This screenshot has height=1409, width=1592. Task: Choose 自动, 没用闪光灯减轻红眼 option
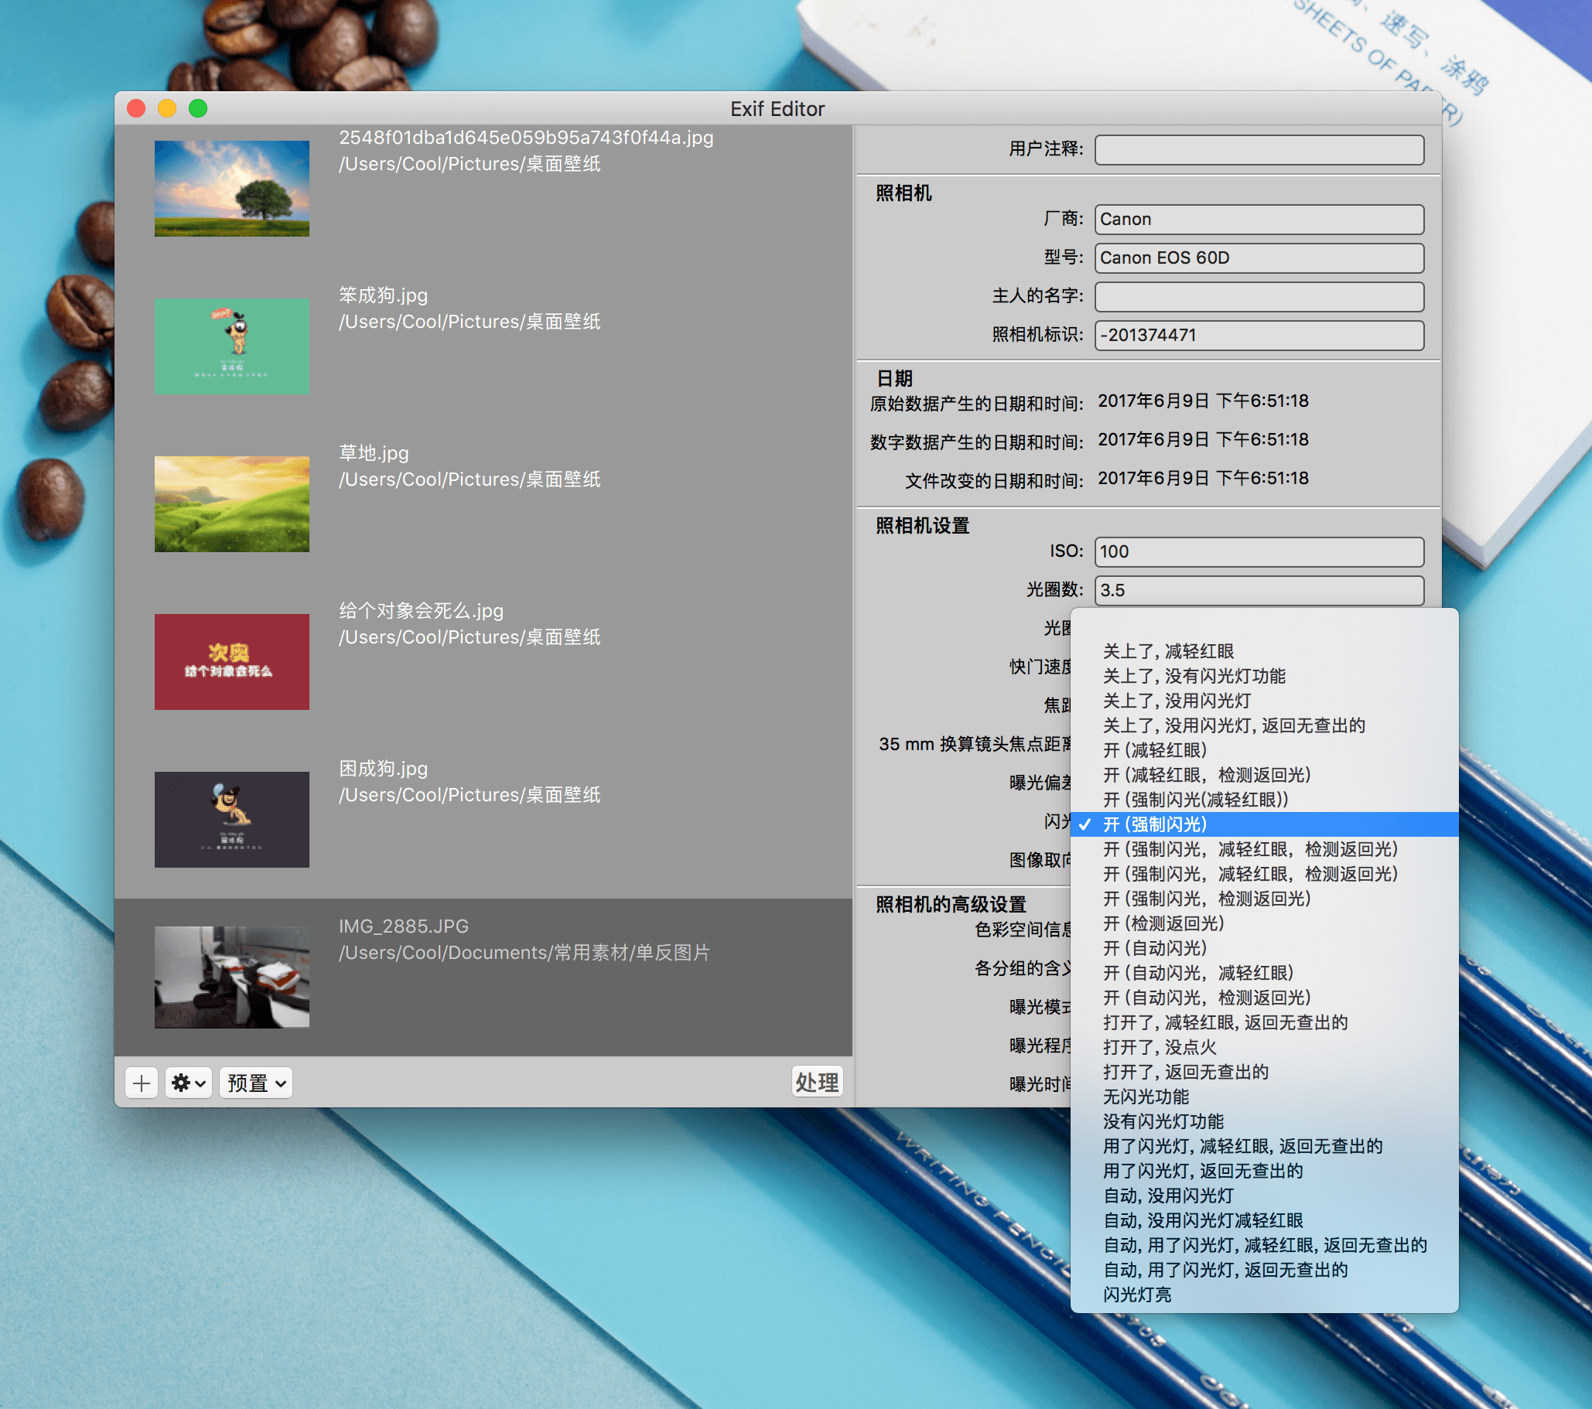tap(1264, 1221)
